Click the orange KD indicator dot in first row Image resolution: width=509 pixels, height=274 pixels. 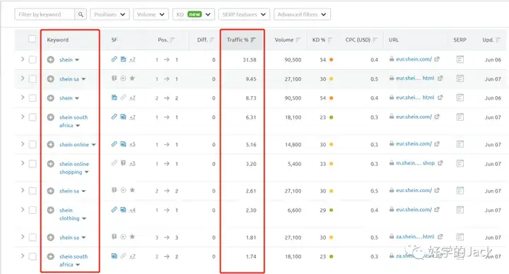tap(331, 59)
